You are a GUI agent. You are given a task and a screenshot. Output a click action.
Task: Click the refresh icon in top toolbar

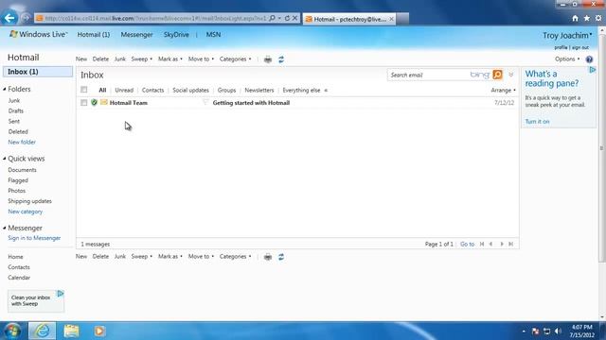pyautogui.click(x=281, y=59)
